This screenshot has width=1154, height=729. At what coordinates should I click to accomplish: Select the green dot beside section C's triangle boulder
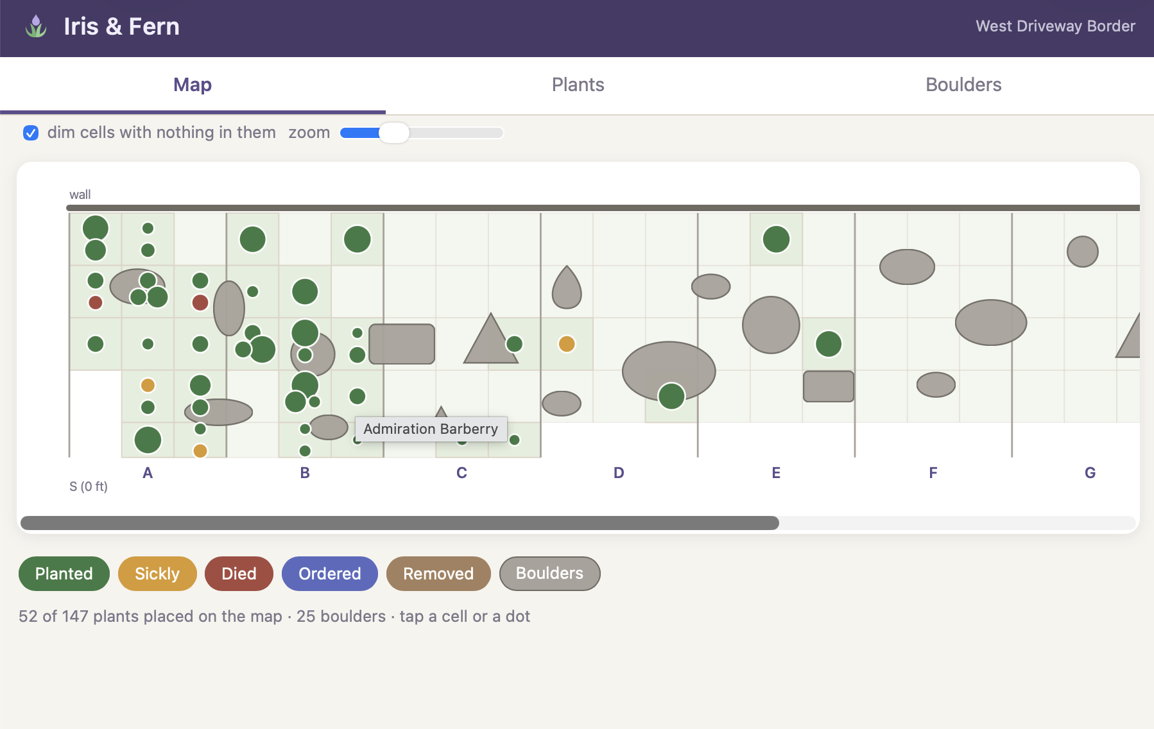pyautogui.click(x=514, y=344)
